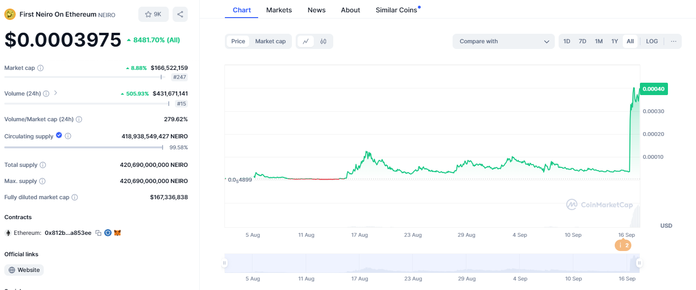Click the USD currency label on chart
The width and height of the screenshot is (696, 290).
(x=666, y=225)
